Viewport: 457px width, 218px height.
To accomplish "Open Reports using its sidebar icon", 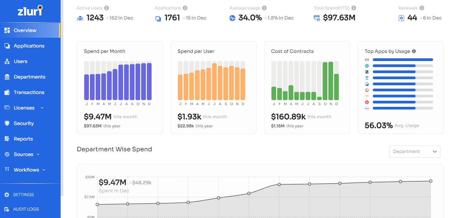I will [x=7, y=138].
